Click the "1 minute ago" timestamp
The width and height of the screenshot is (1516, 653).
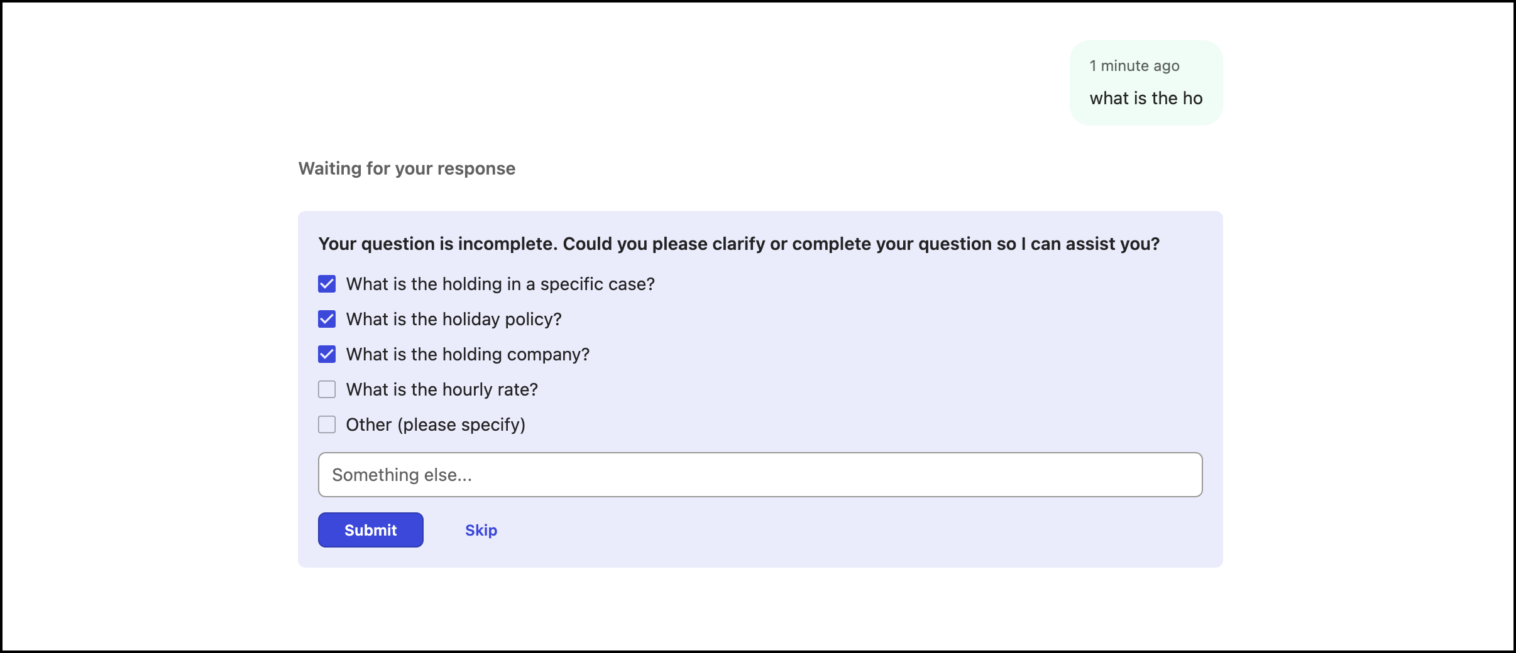coord(1134,65)
